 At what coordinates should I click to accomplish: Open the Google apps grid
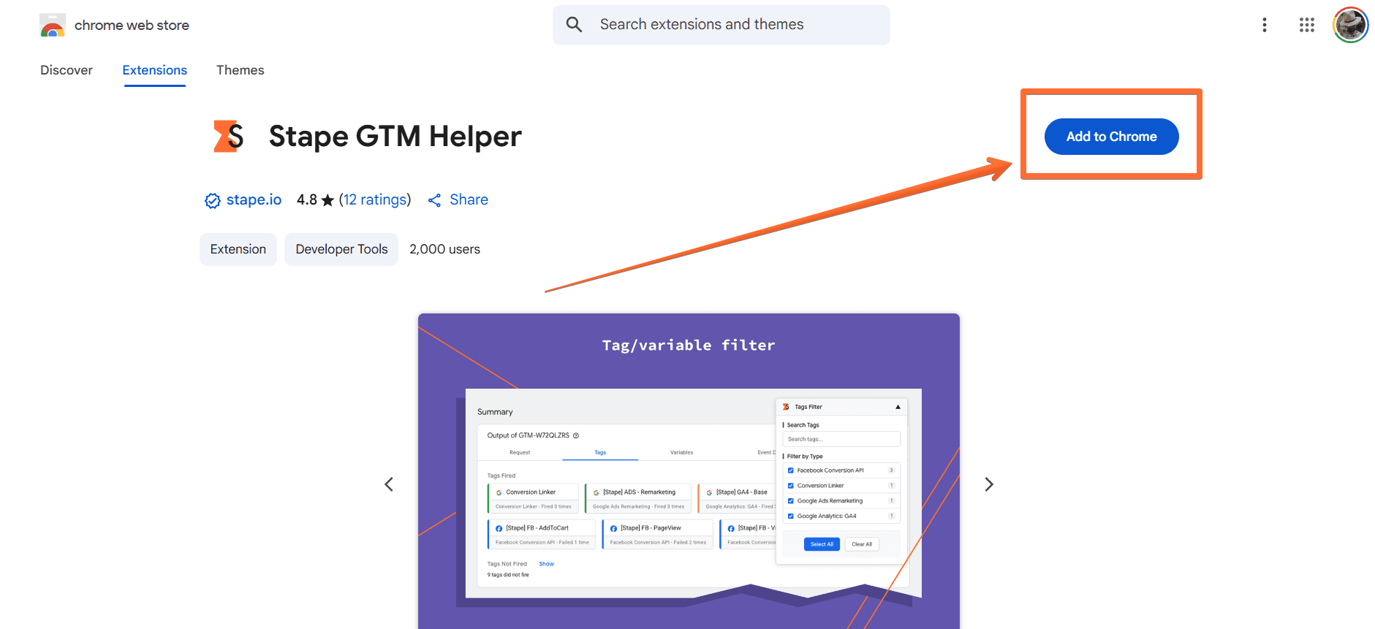coord(1306,26)
